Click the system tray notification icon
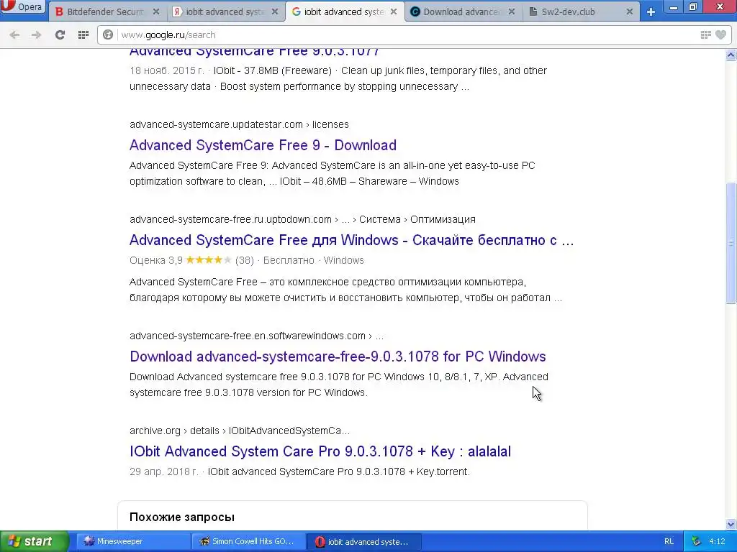 [697, 541]
